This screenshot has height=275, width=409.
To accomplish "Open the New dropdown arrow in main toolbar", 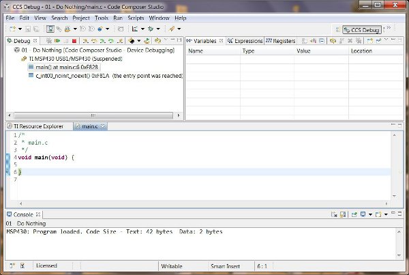I will [x=20, y=29].
